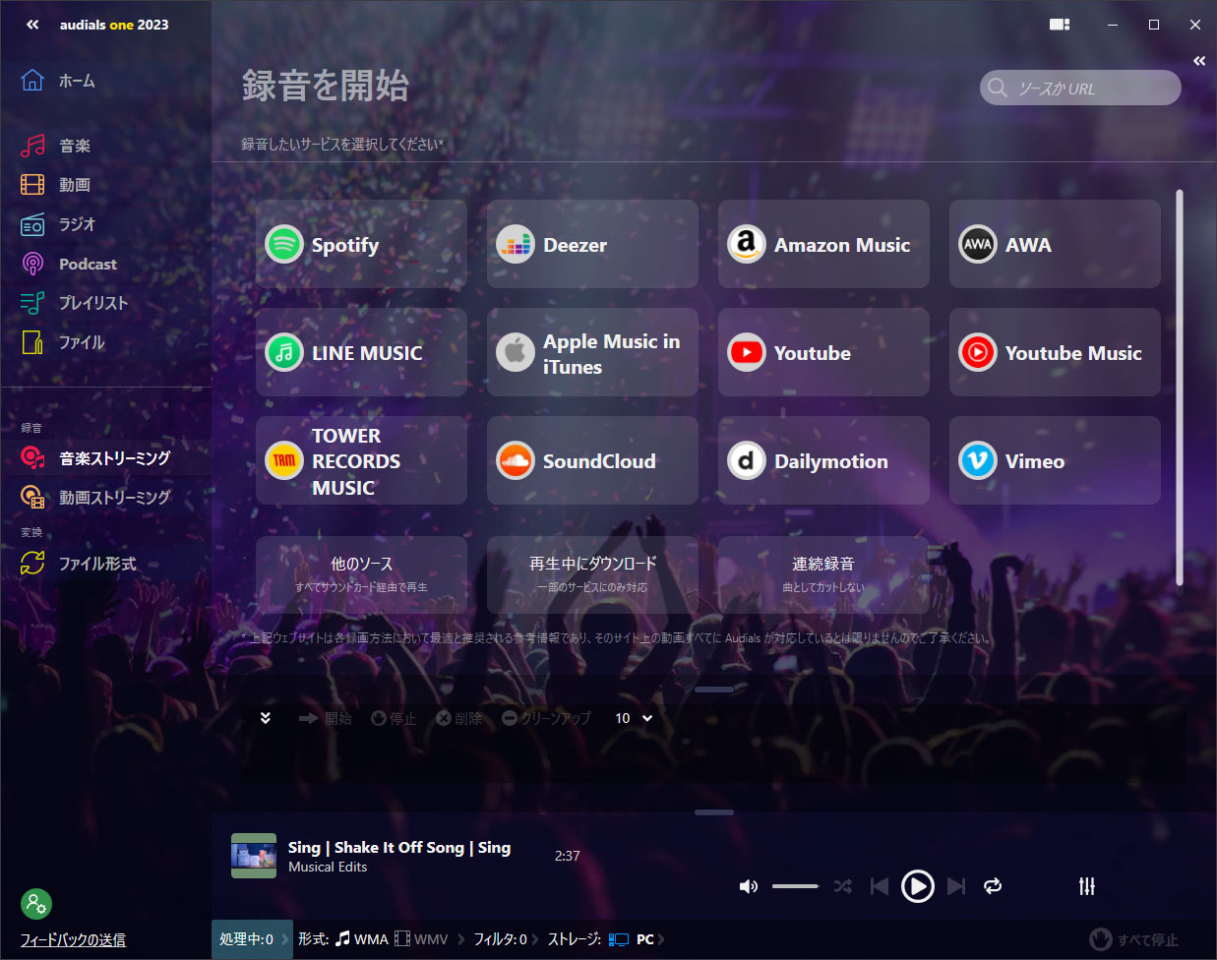Open ファイル形式 converter
Viewport: 1217px width, 960px height.
click(79, 564)
